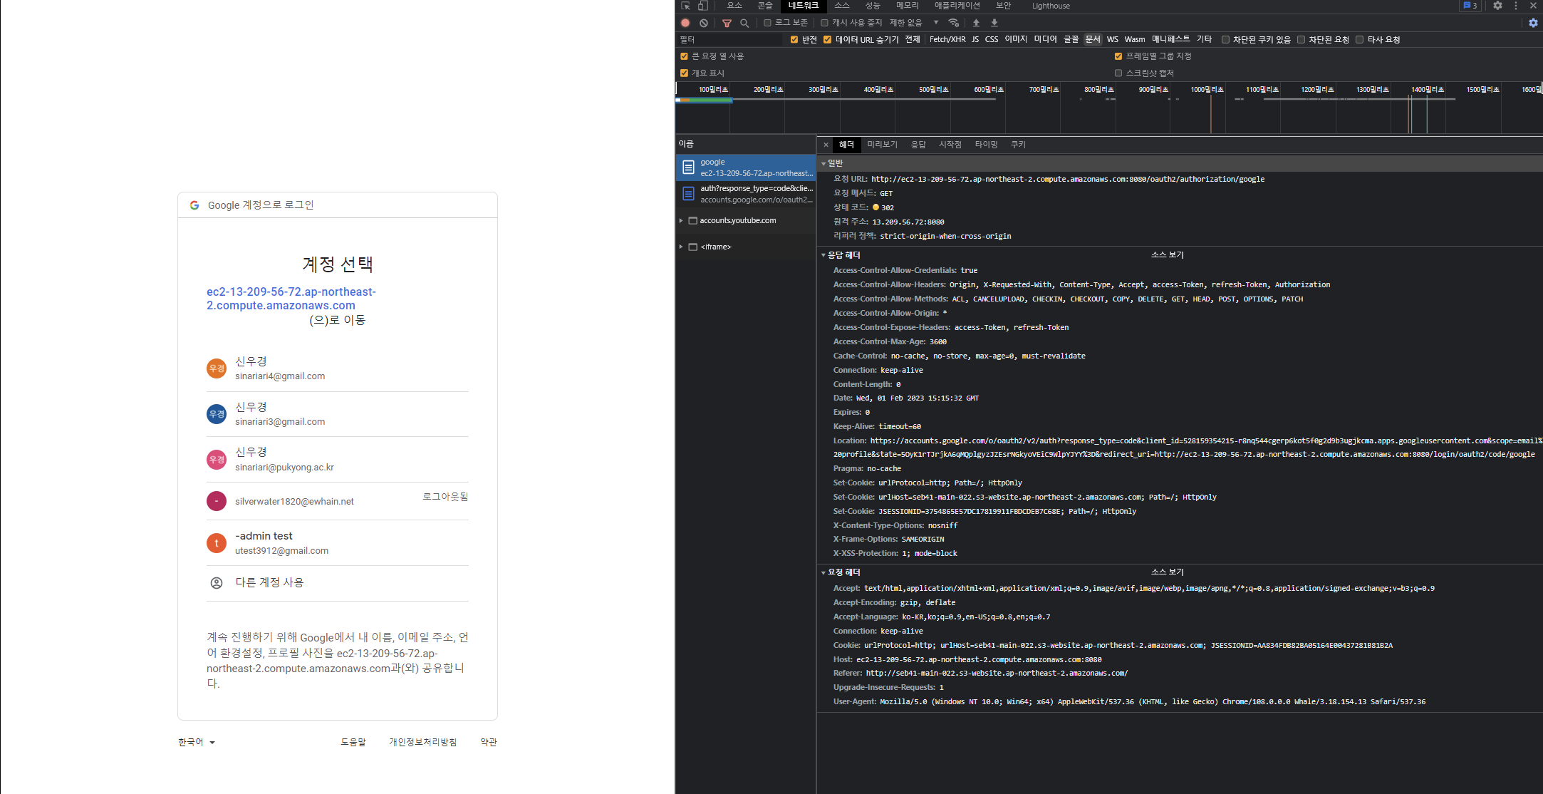Screen dimensions: 1543x794
Task: Check the 스크린샷 캡처 option
Action: coord(1118,73)
